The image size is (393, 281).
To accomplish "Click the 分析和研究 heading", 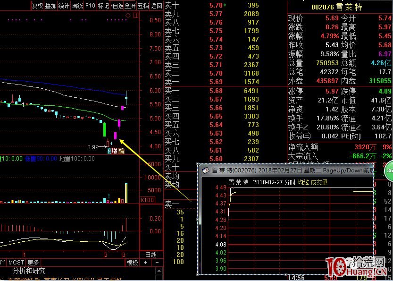I will coord(29,271).
